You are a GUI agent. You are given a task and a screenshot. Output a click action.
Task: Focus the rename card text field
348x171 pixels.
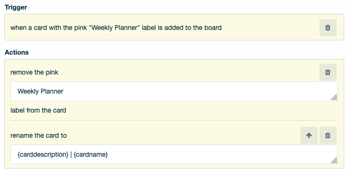click(174, 154)
